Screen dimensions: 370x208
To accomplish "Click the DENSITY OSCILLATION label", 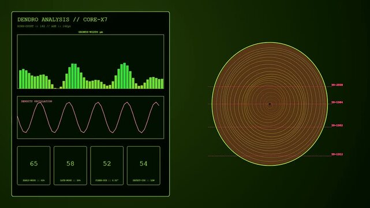I will coord(36,101).
